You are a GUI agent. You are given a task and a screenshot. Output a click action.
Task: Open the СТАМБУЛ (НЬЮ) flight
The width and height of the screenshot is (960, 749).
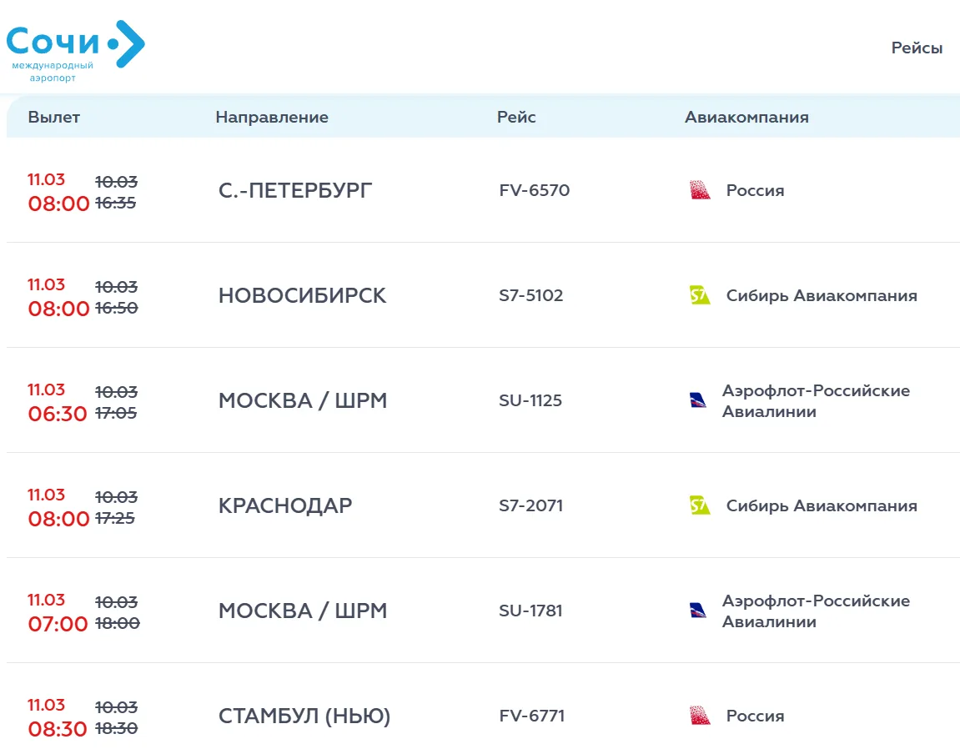[x=304, y=716]
